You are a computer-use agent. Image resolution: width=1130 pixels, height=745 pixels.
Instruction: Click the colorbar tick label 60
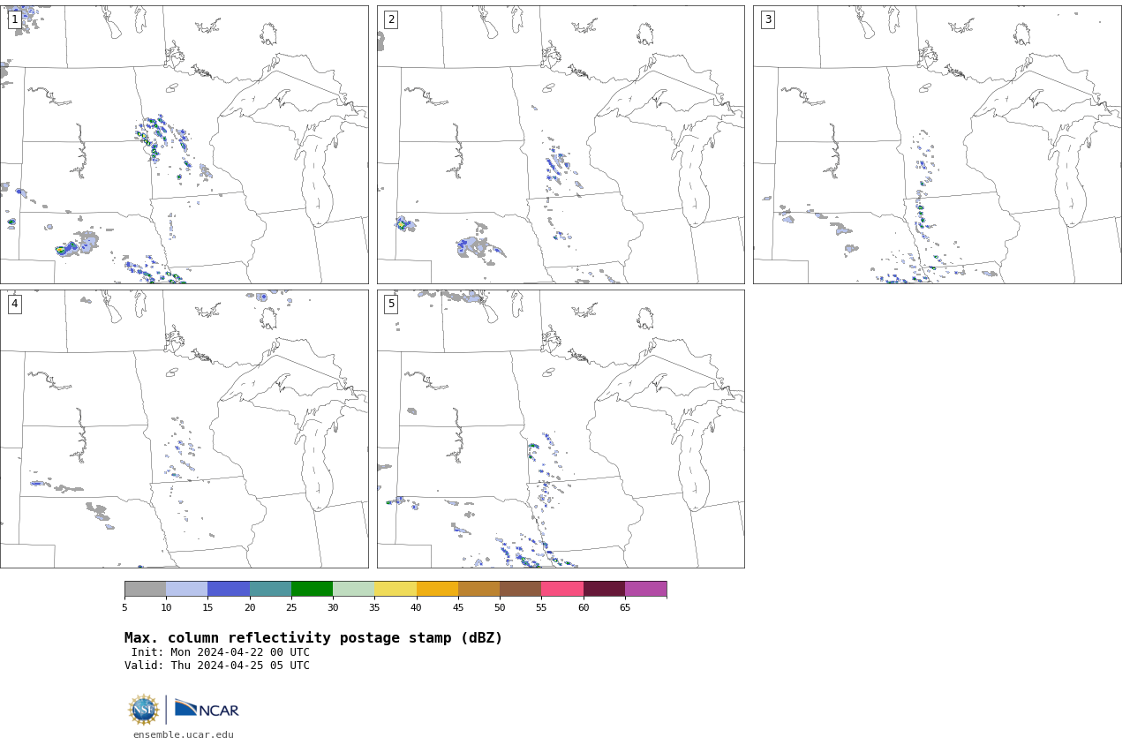584,607
